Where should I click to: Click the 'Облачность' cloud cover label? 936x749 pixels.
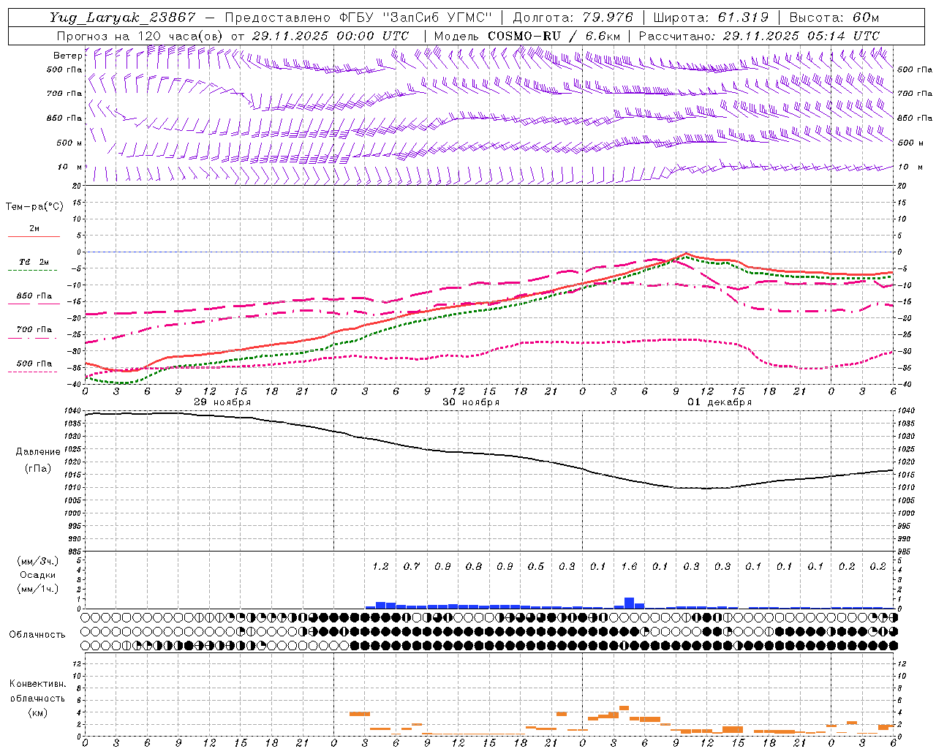pos(37,634)
